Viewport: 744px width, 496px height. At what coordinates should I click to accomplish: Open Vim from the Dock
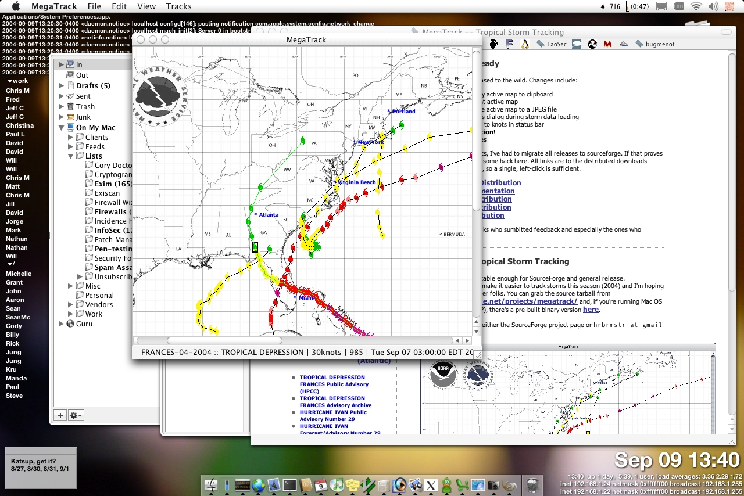(x=368, y=485)
